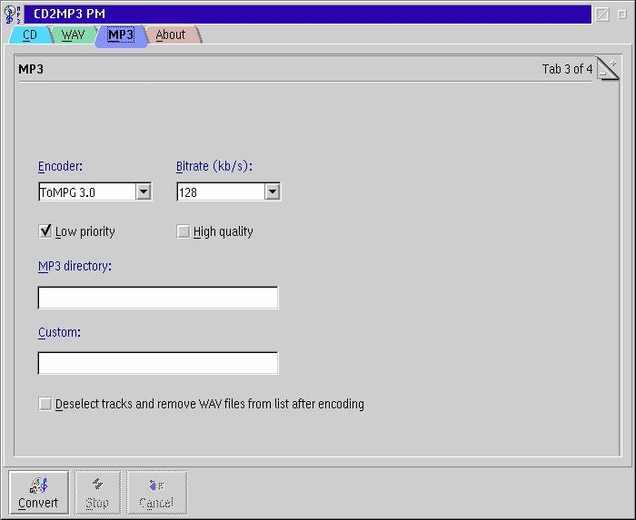Click the Custom input field

pyautogui.click(x=158, y=363)
